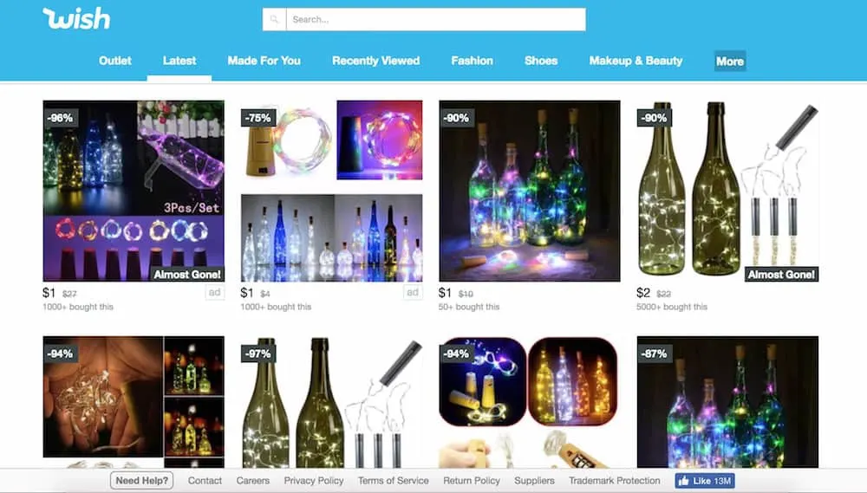Open the Trademark Protection link
The image size is (867, 493).
(615, 481)
